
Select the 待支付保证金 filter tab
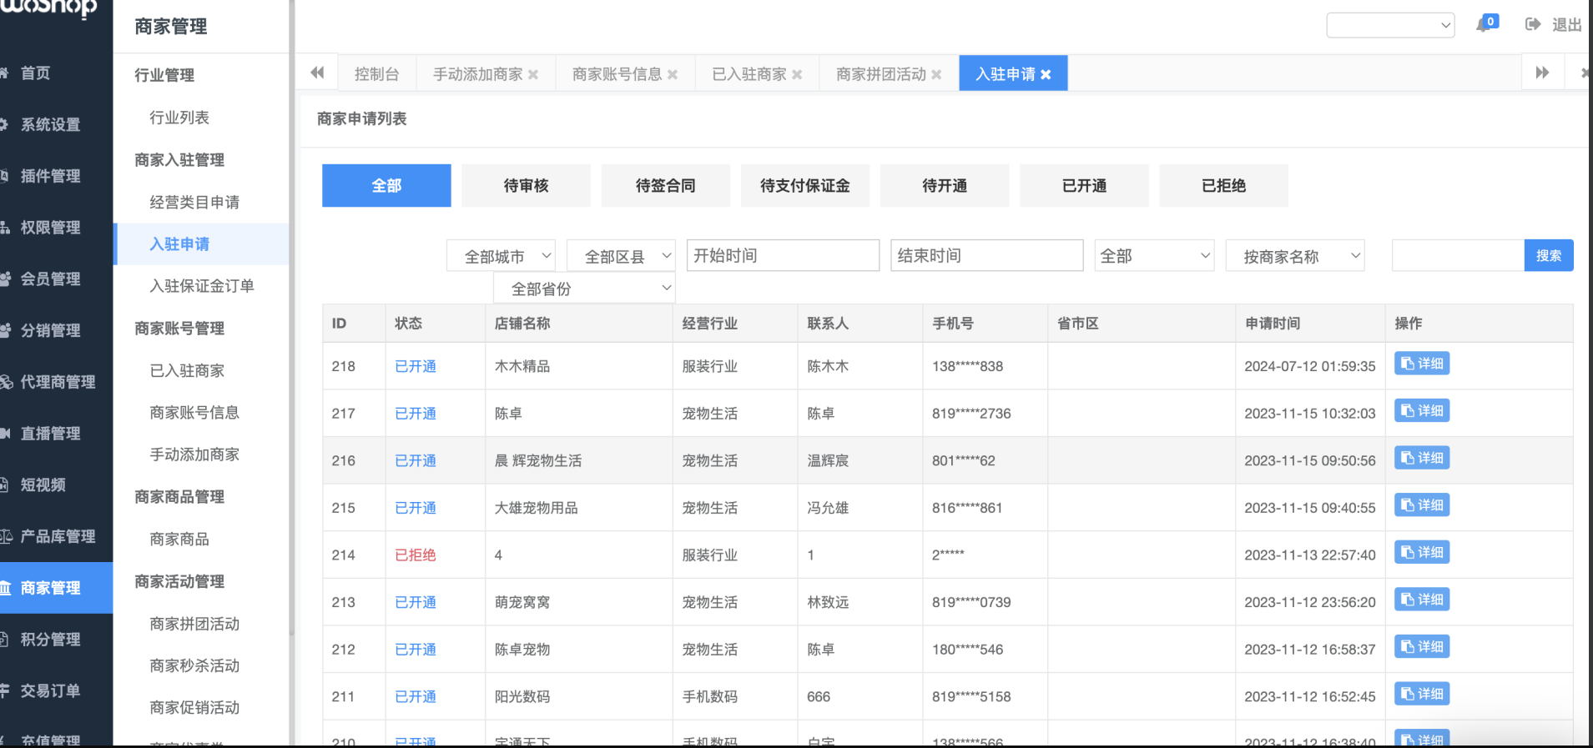(805, 185)
